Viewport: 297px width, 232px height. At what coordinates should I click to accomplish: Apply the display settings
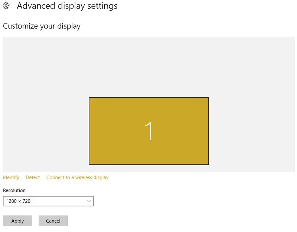[17, 220]
